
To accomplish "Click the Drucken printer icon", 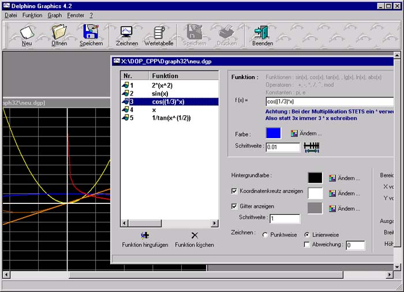I will (x=227, y=32).
